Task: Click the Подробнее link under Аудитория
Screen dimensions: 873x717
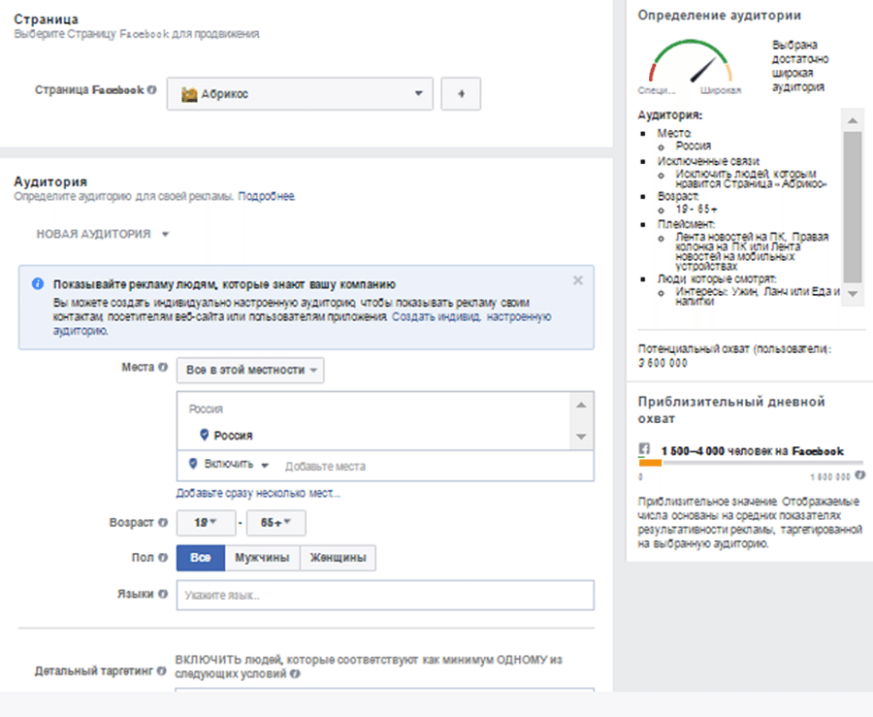Action: (267, 197)
